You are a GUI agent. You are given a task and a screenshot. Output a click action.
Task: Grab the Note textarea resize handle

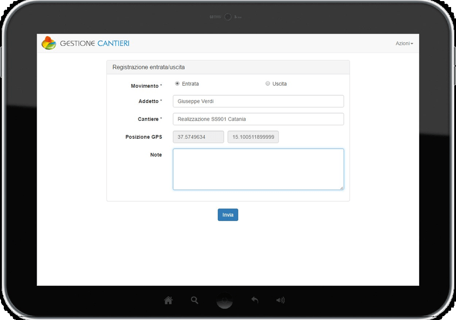click(341, 188)
